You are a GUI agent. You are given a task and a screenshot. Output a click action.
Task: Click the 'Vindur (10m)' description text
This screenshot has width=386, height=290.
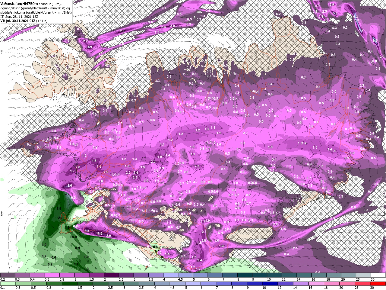[x=51, y=4]
